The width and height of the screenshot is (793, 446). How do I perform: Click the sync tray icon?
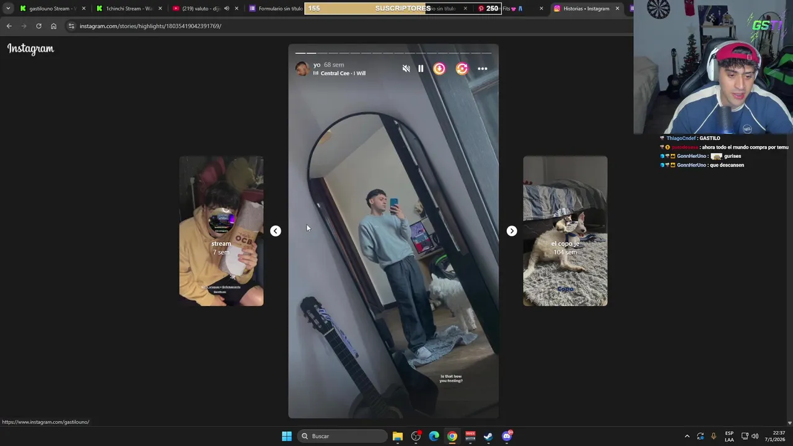point(700,436)
